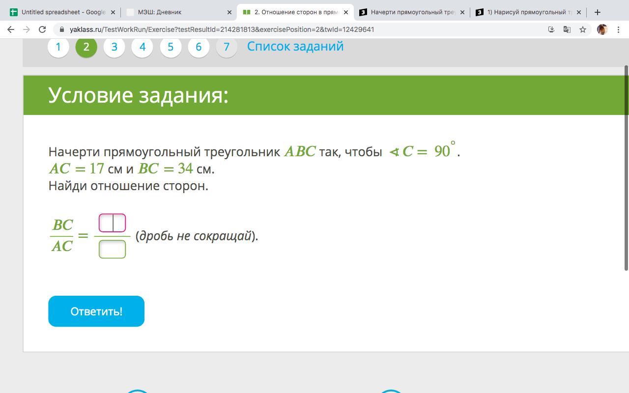The height and width of the screenshot is (393, 629).
Task: Switch to МЭШ: Дневник tab
Action: (x=178, y=12)
